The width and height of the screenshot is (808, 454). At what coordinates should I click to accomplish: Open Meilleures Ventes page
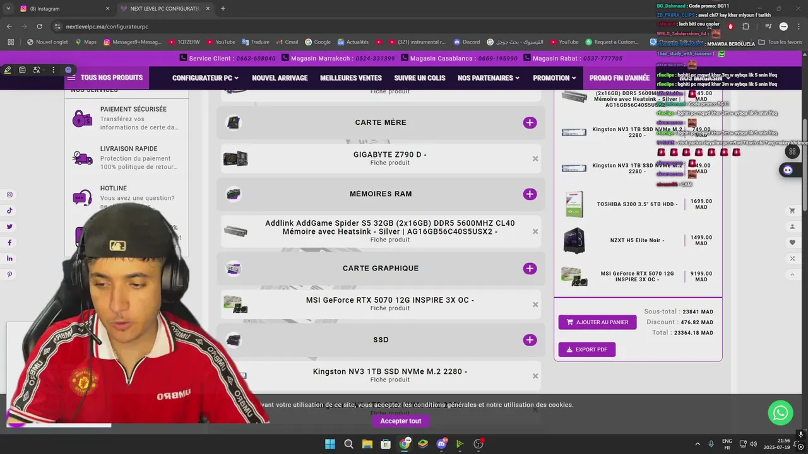[351, 78]
